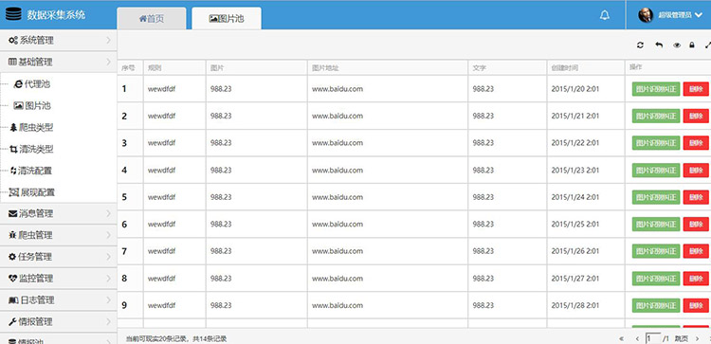Screen dimensions: 711x344
Task: Toggle the eye visibility icon
Action: pyautogui.click(x=677, y=45)
